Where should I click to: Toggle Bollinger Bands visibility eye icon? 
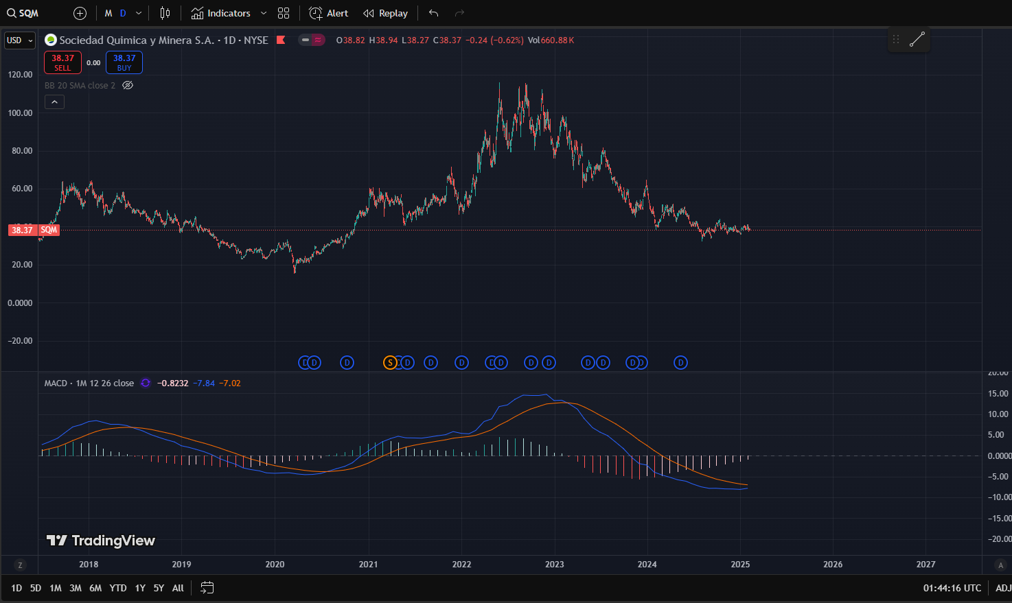pos(128,85)
